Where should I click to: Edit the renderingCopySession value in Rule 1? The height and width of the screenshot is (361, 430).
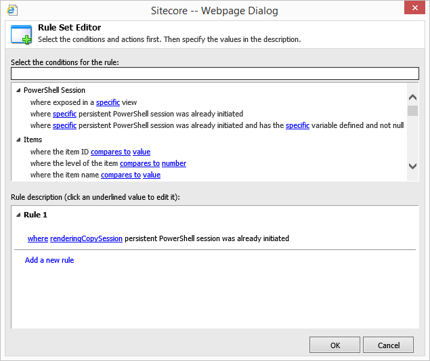click(x=86, y=238)
